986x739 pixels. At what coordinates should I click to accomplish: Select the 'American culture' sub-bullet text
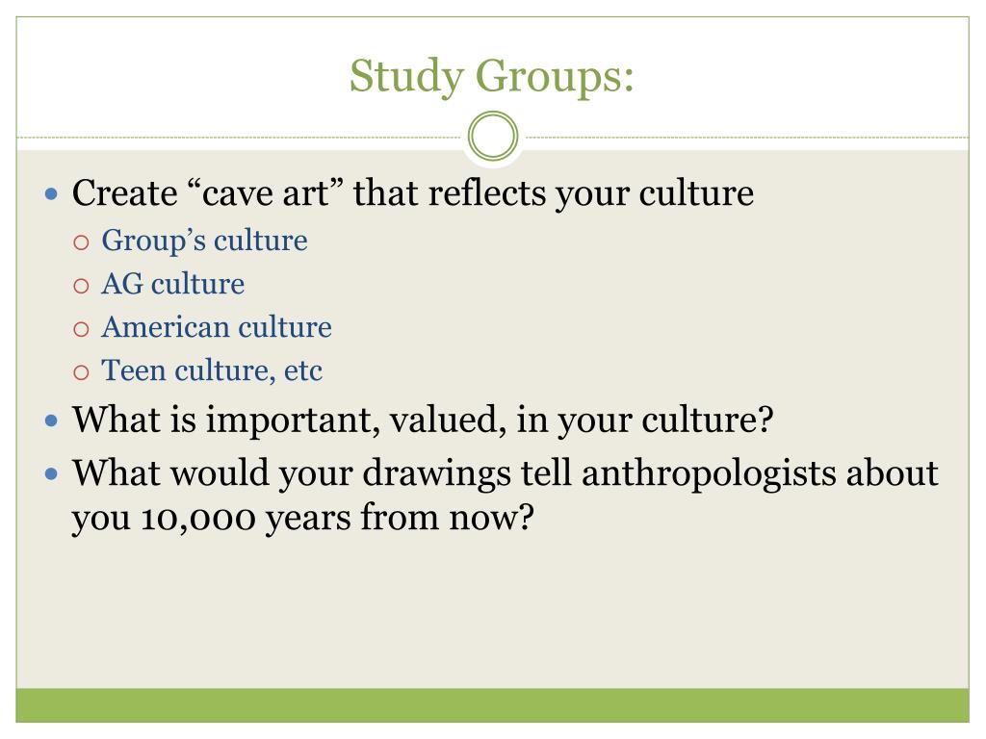point(217,327)
